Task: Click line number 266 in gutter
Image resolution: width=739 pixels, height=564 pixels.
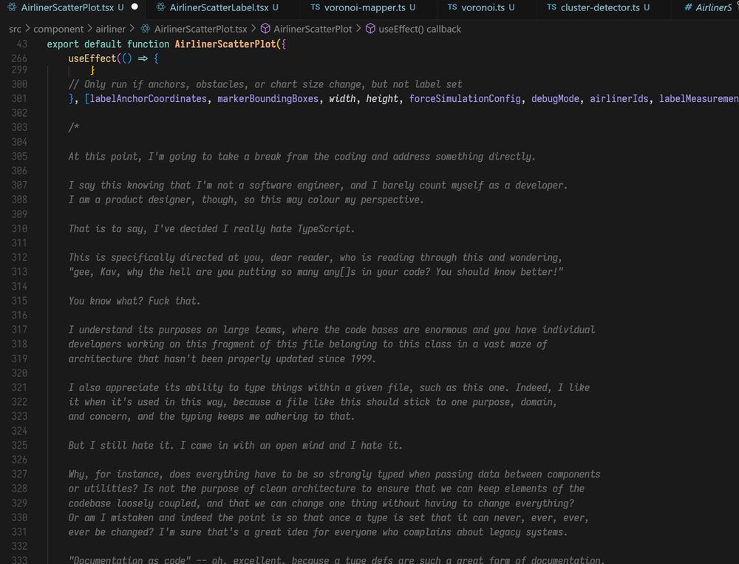Action: tap(19, 58)
